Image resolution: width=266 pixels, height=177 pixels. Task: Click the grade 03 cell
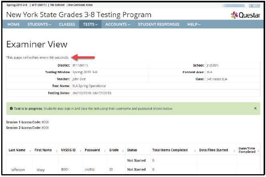click(111, 169)
